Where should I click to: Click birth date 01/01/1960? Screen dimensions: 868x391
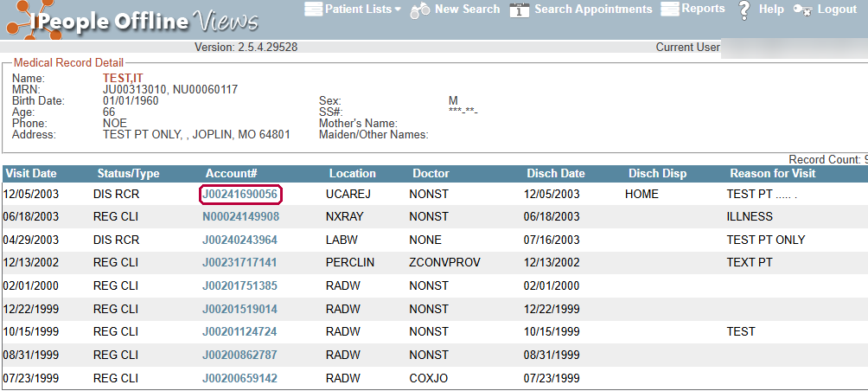coord(130,101)
